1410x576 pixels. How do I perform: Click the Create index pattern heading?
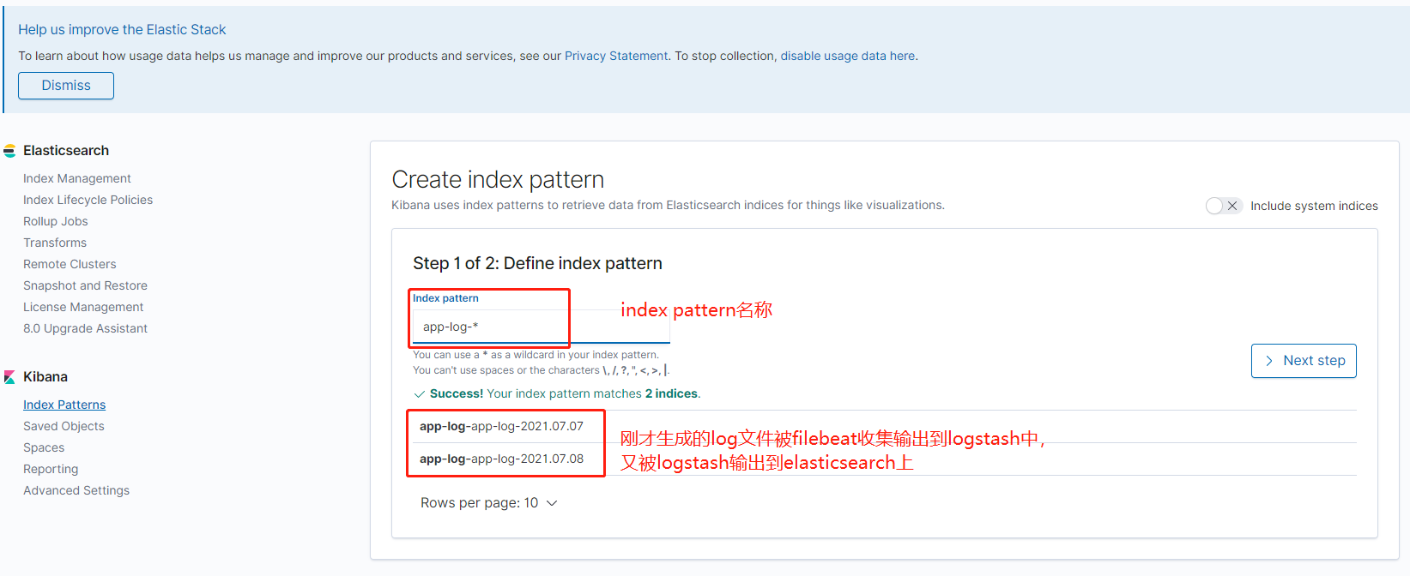(x=498, y=180)
